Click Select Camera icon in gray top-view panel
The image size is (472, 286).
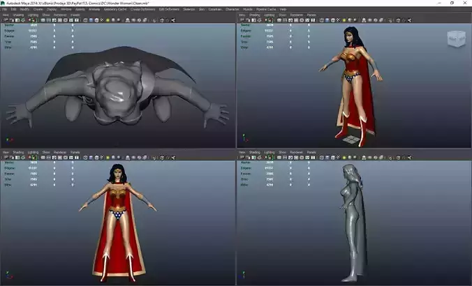coord(6,20)
